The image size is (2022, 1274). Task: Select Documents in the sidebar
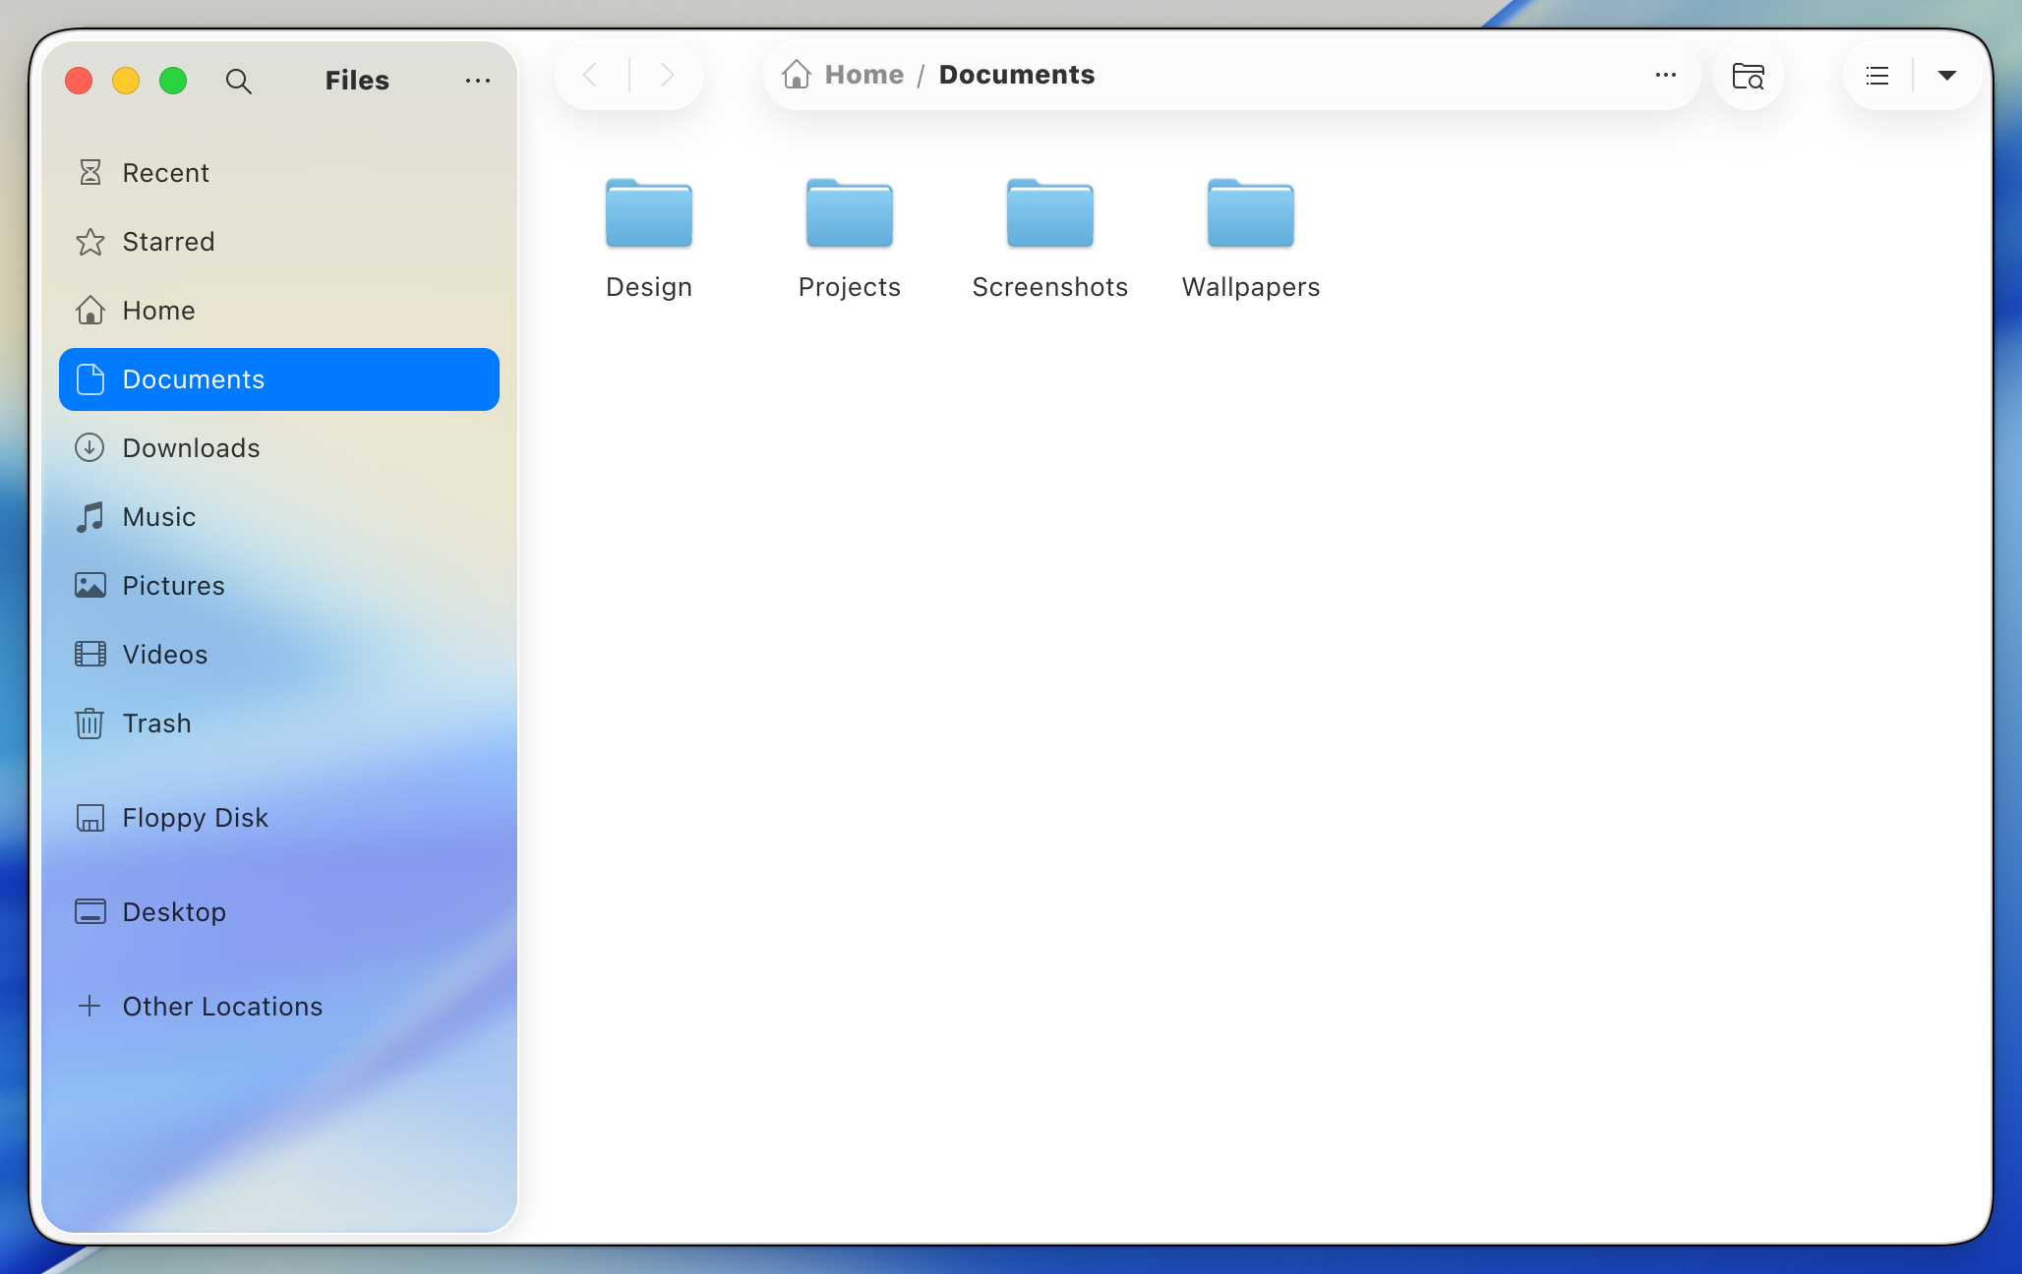[x=279, y=379]
